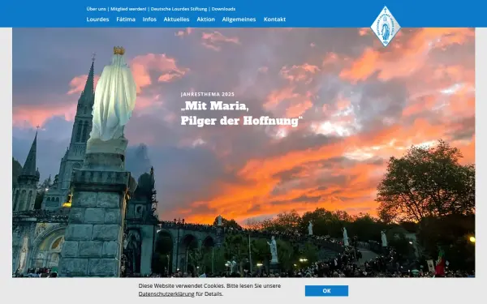Image resolution: width=487 pixels, height=304 pixels.
Task: Read the Datenschutzerklärung privacy policy link
Action: click(x=166, y=293)
